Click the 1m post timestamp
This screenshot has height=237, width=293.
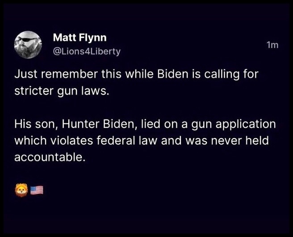coord(272,45)
